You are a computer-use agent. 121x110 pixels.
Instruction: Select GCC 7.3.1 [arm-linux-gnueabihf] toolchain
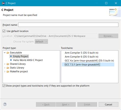coord(82,65)
